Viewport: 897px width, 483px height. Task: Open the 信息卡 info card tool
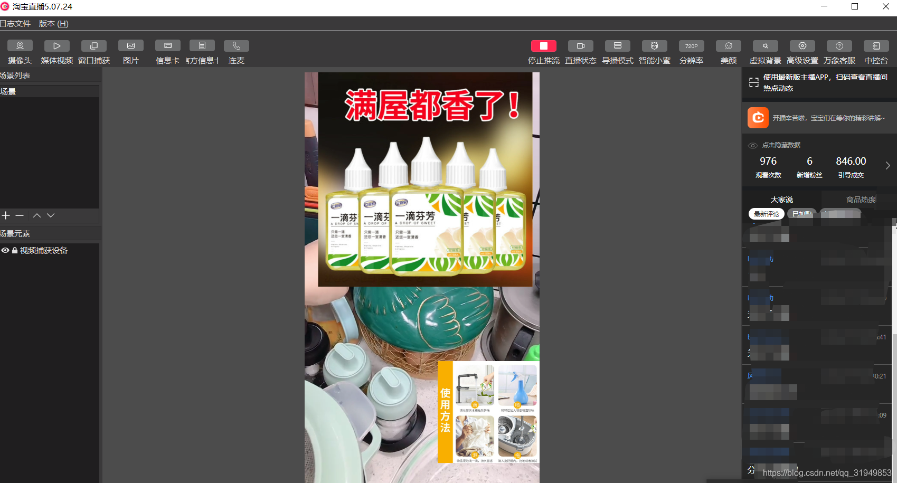click(x=168, y=46)
